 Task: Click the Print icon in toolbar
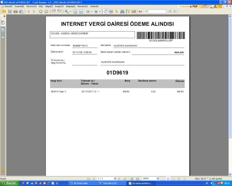click(x=16, y=12)
